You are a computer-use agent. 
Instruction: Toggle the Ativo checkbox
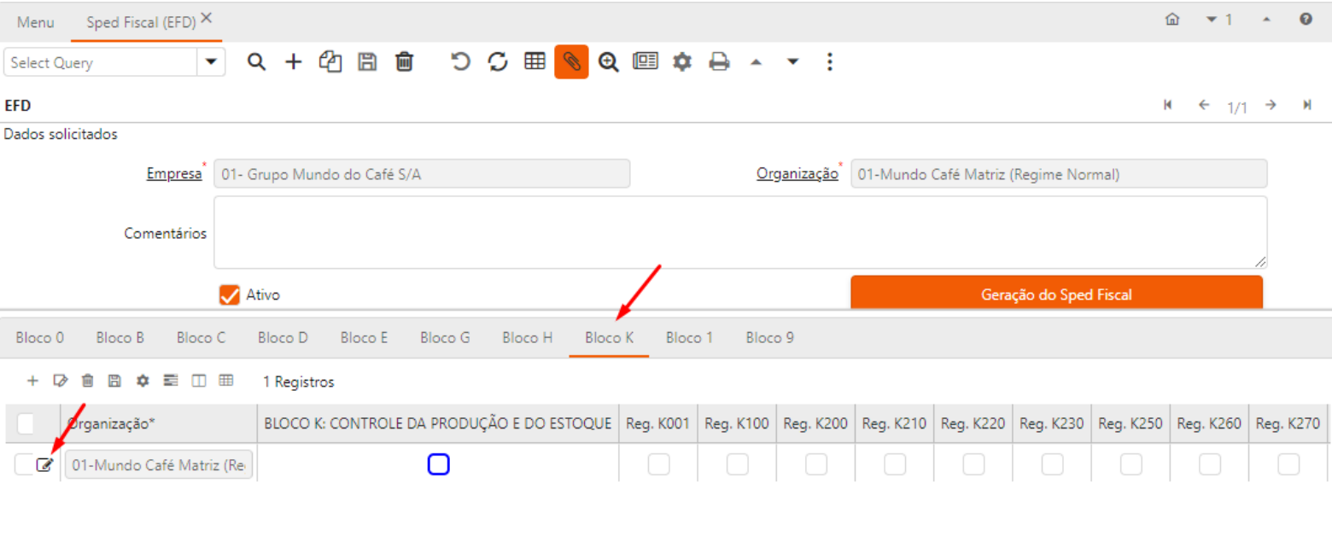click(229, 294)
